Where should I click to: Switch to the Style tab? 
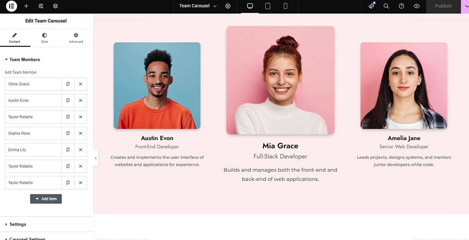(45, 38)
